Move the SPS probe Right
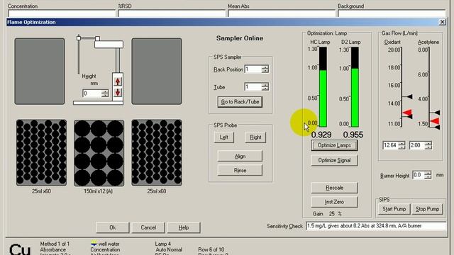Image resolution: width=454 pixels, height=255 pixels. tap(255, 137)
